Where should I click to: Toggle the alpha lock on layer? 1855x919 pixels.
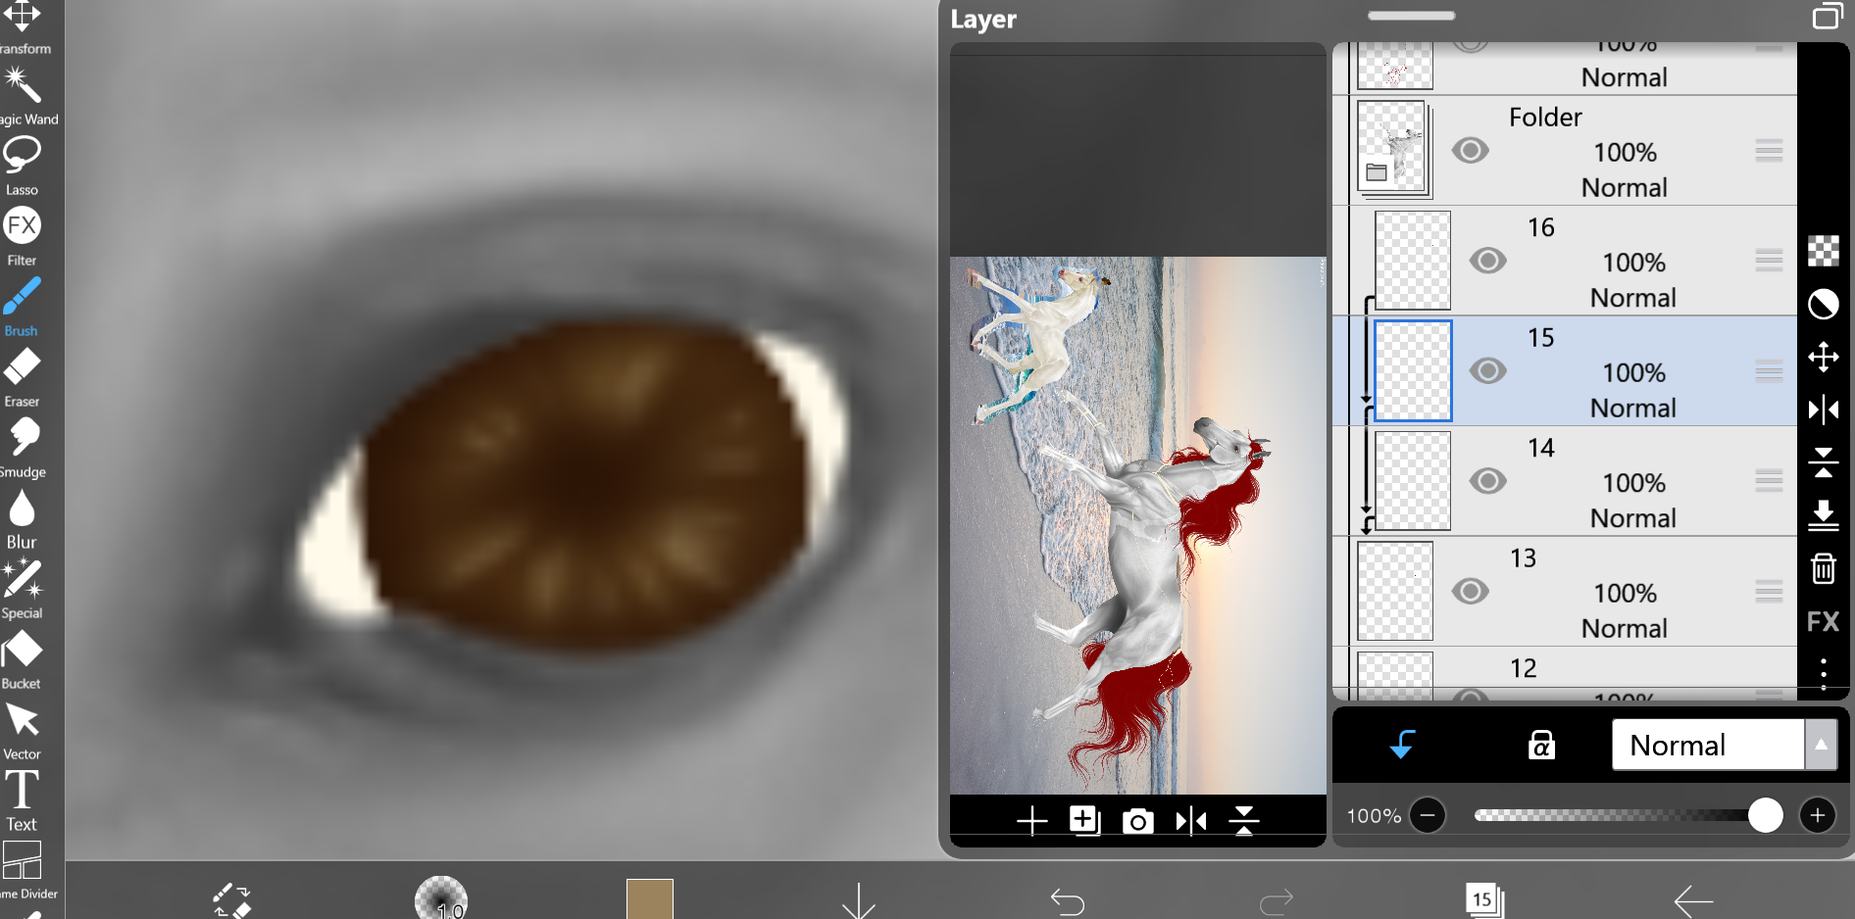[x=1541, y=746]
